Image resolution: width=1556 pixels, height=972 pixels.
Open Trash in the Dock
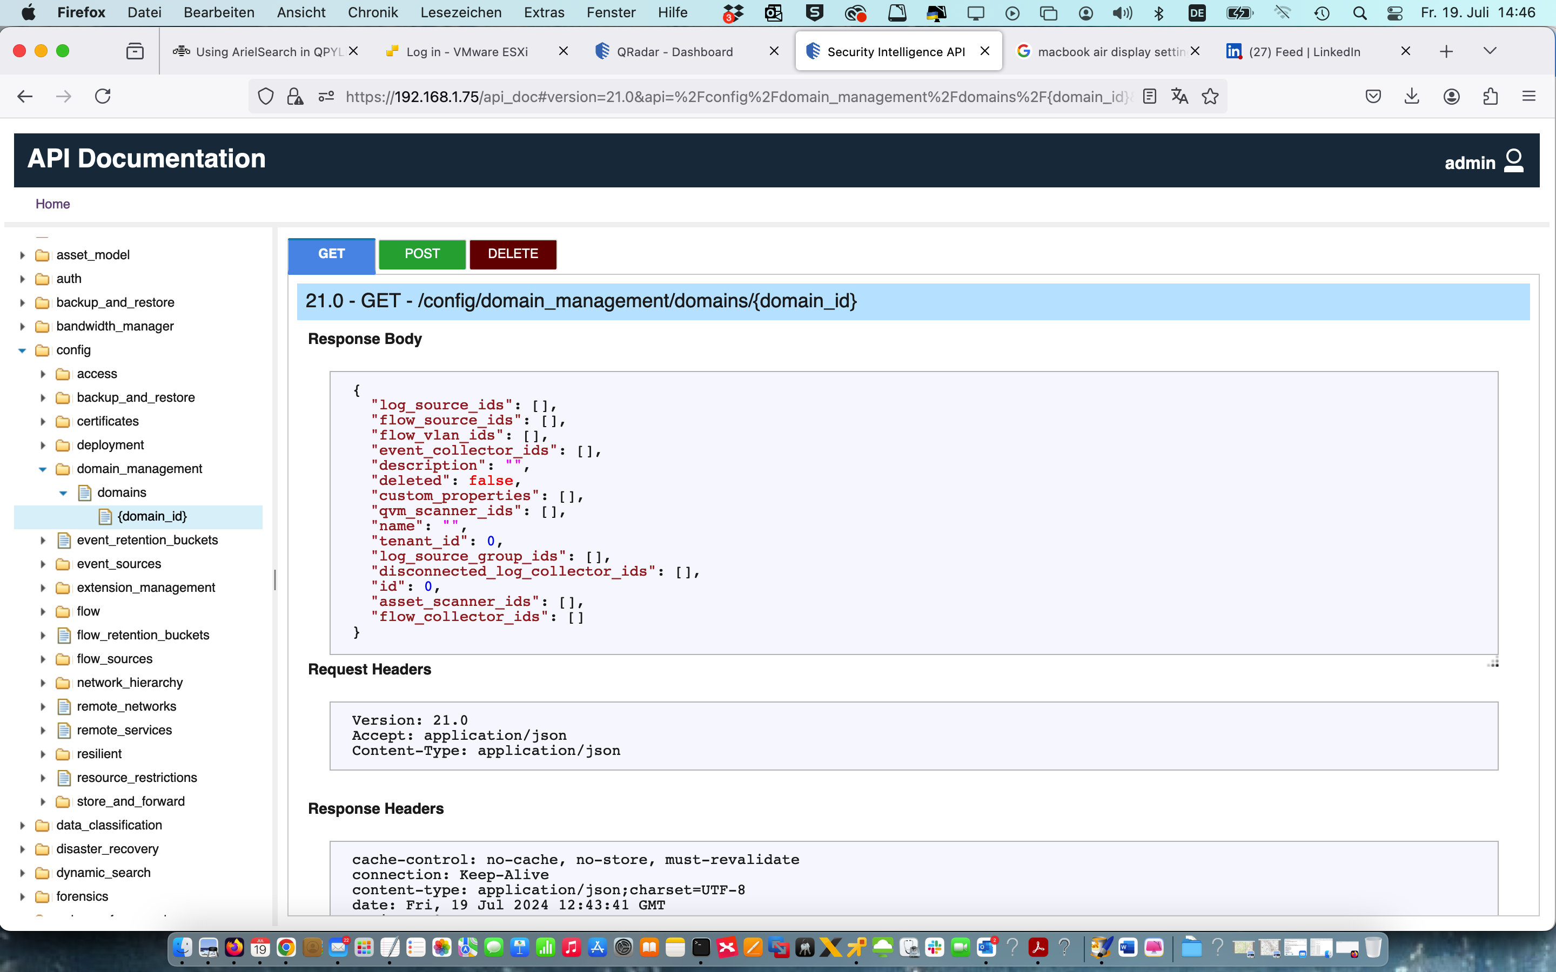(1373, 947)
